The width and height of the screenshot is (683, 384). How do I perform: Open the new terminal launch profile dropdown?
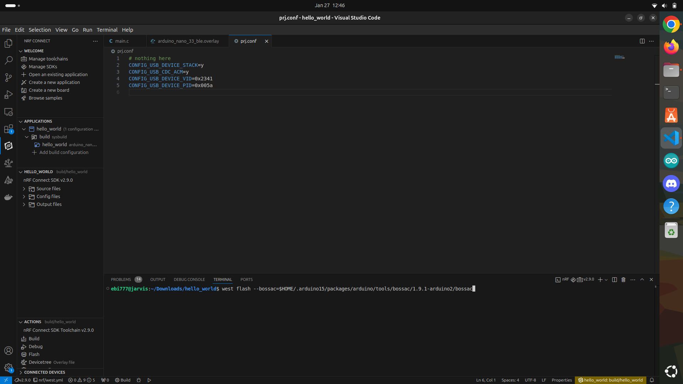pos(606,280)
